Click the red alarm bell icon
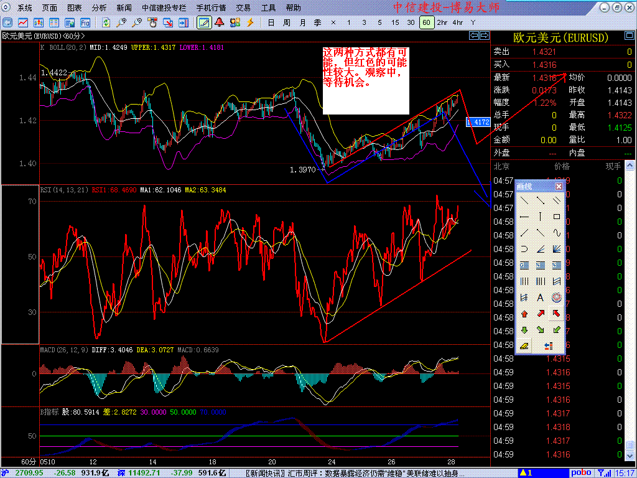This screenshot has width=637, height=478. tap(220, 22)
